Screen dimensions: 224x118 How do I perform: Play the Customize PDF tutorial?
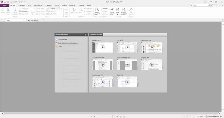tap(103, 82)
